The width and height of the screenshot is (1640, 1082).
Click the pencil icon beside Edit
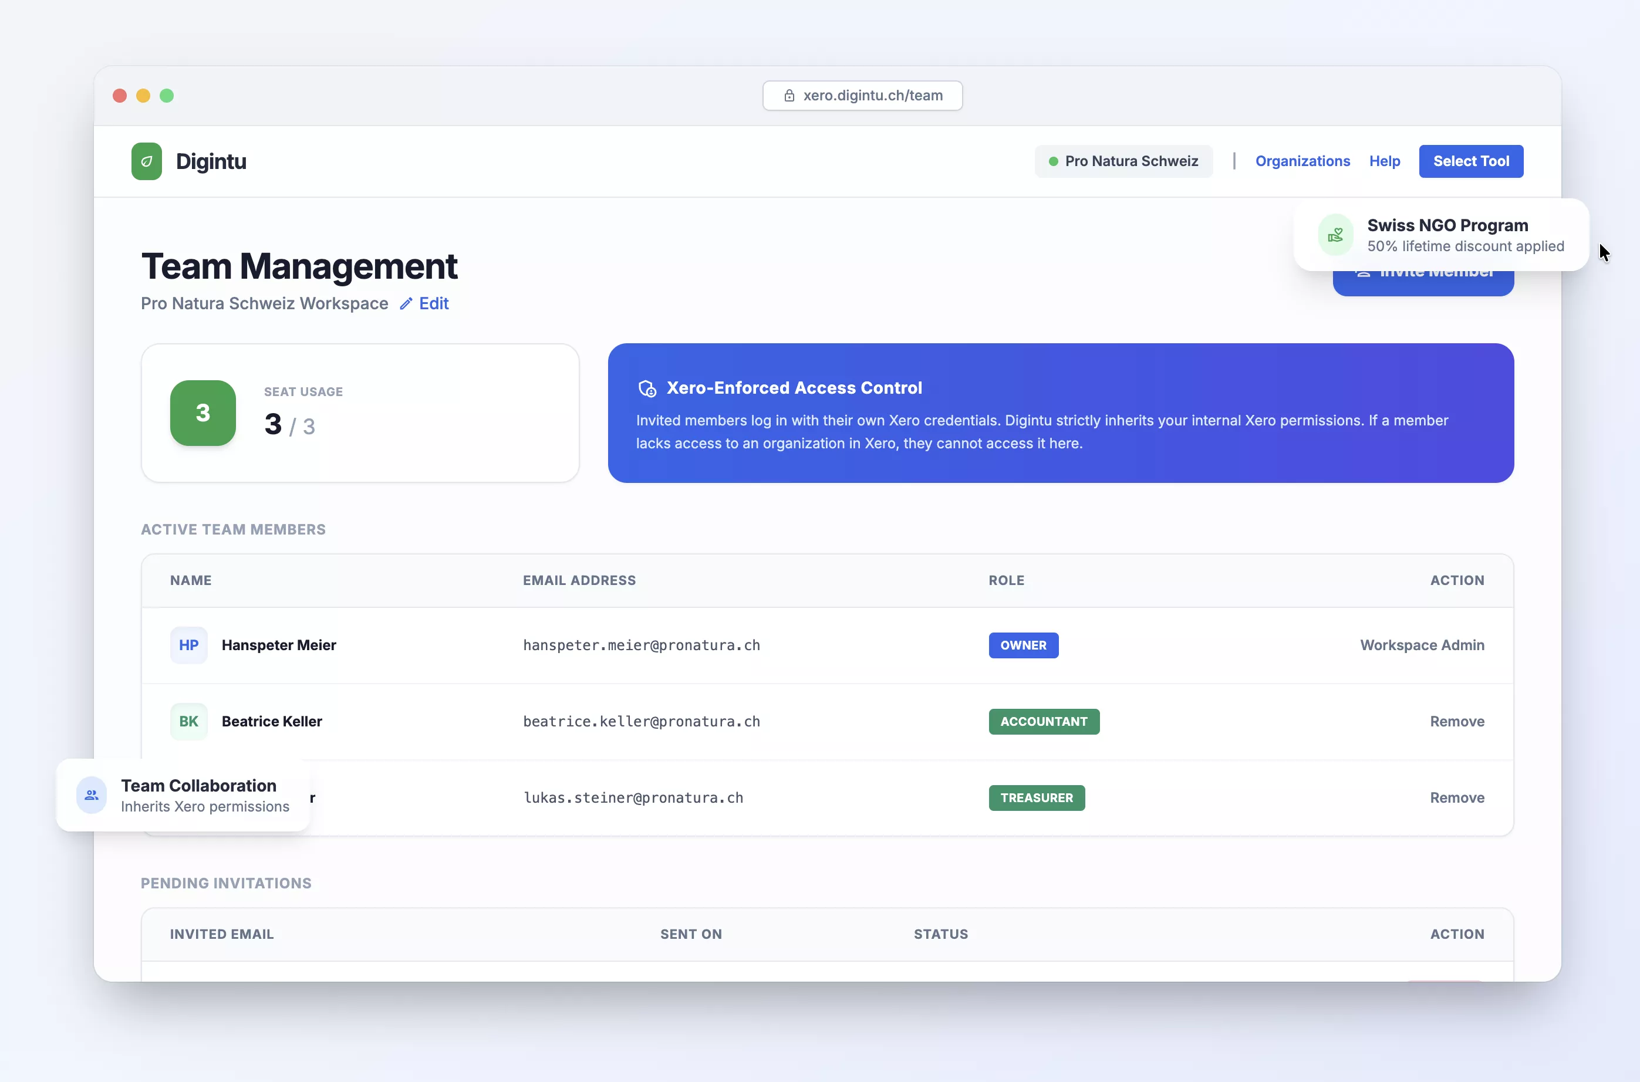point(406,303)
